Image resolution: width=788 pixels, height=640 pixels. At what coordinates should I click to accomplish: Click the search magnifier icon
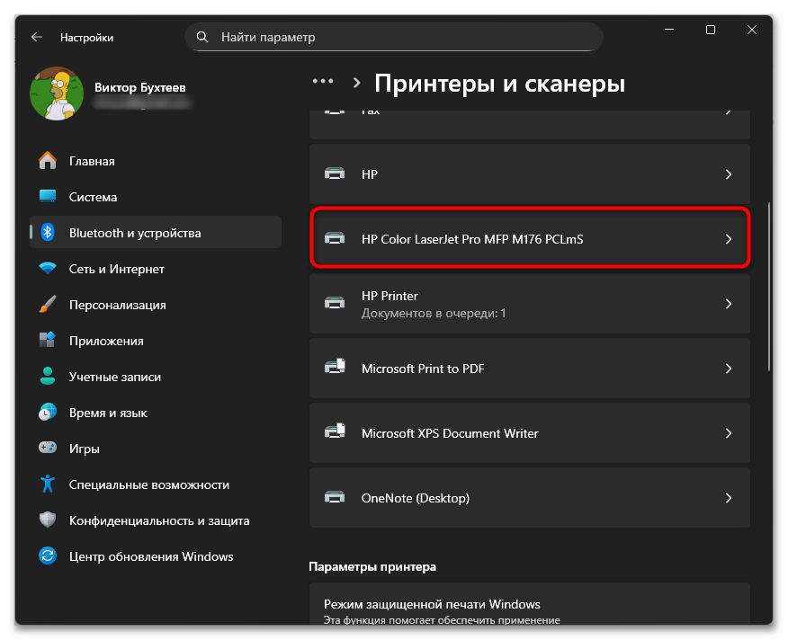pos(202,37)
